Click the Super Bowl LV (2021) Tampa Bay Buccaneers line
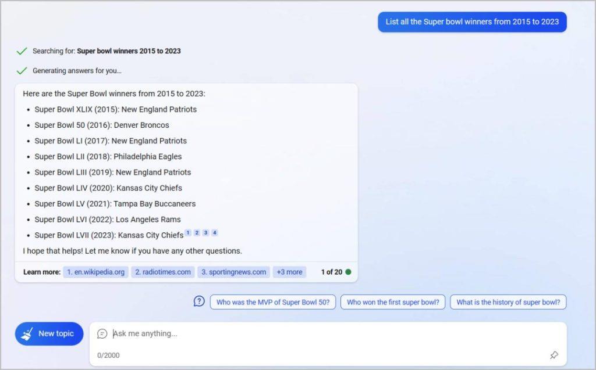Screen dimensions: 596x370 click(x=115, y=204)
